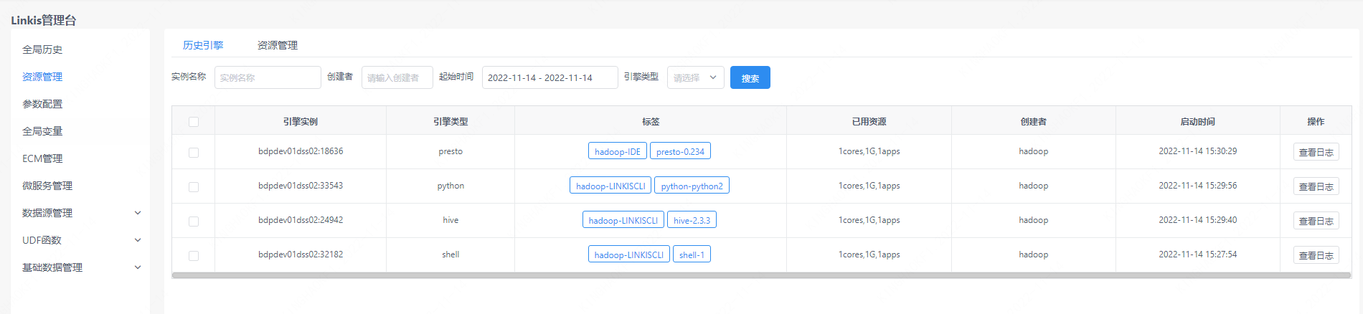Select checkbox for the hive engine row
Image resolution: width=1363 pixels, height=314 pixels.
click(x=194, y=221)
